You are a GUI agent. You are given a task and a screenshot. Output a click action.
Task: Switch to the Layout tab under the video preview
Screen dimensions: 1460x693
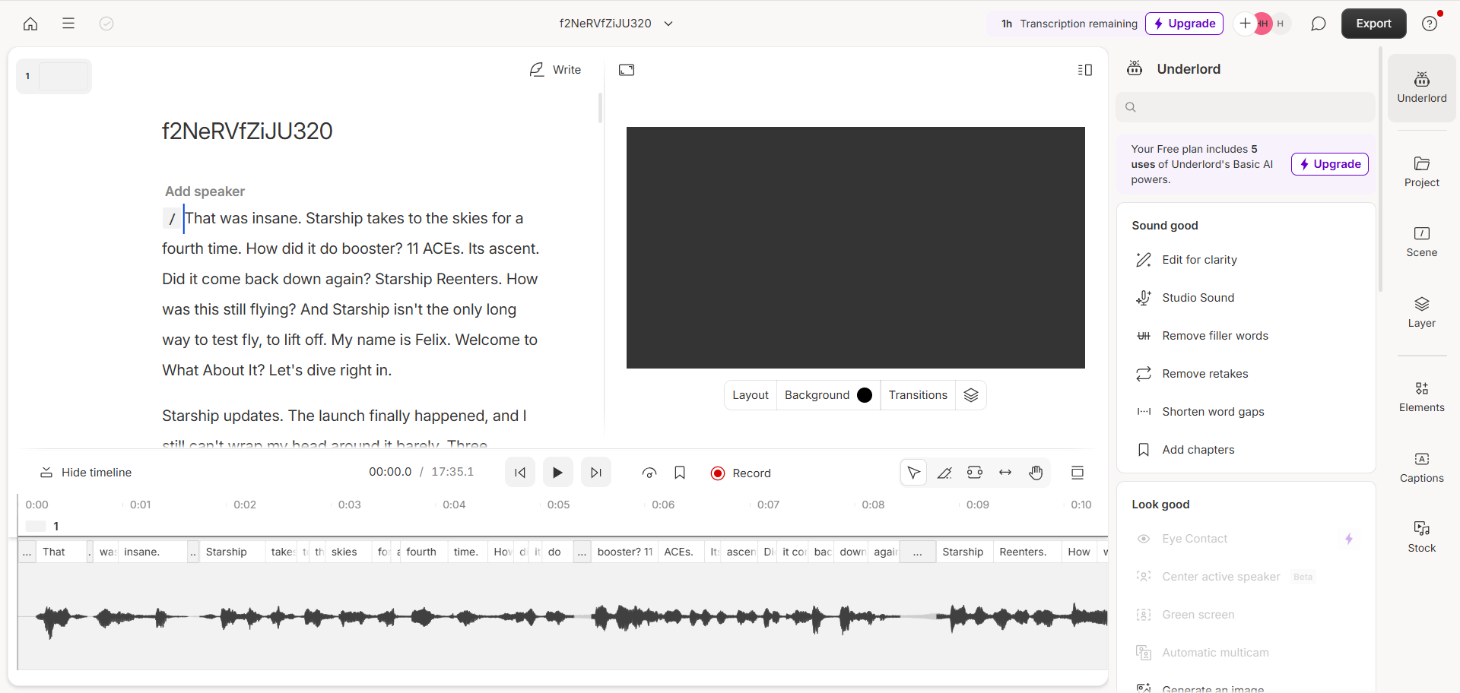pyautogui.click(x=750, y=394)
